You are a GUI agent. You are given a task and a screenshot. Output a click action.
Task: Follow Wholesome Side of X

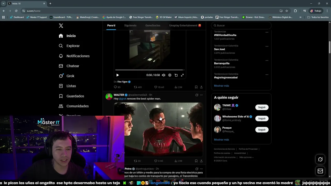point(262,118)
